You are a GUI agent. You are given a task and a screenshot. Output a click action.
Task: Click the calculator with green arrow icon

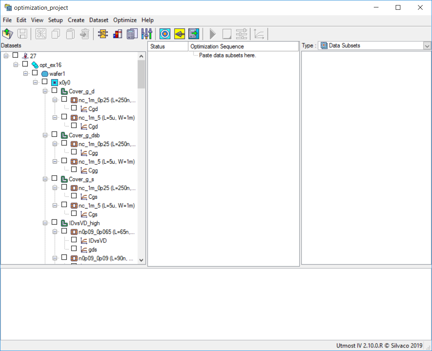(x=194, y=34)
